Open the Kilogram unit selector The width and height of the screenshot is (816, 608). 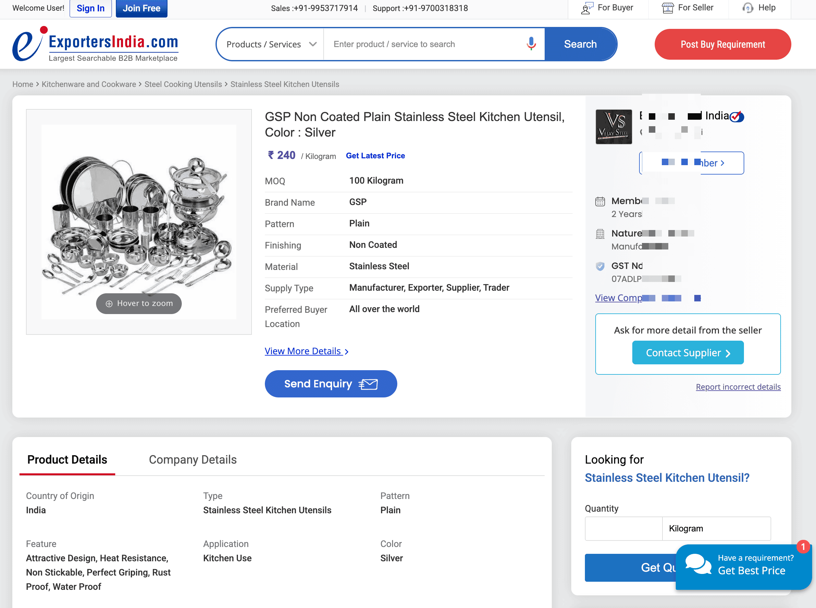tap(716, 529)
